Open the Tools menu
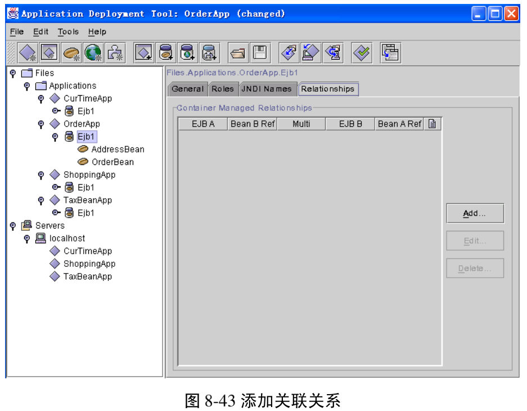The width and height of the screenshot is (527, 411). point(68,32)
